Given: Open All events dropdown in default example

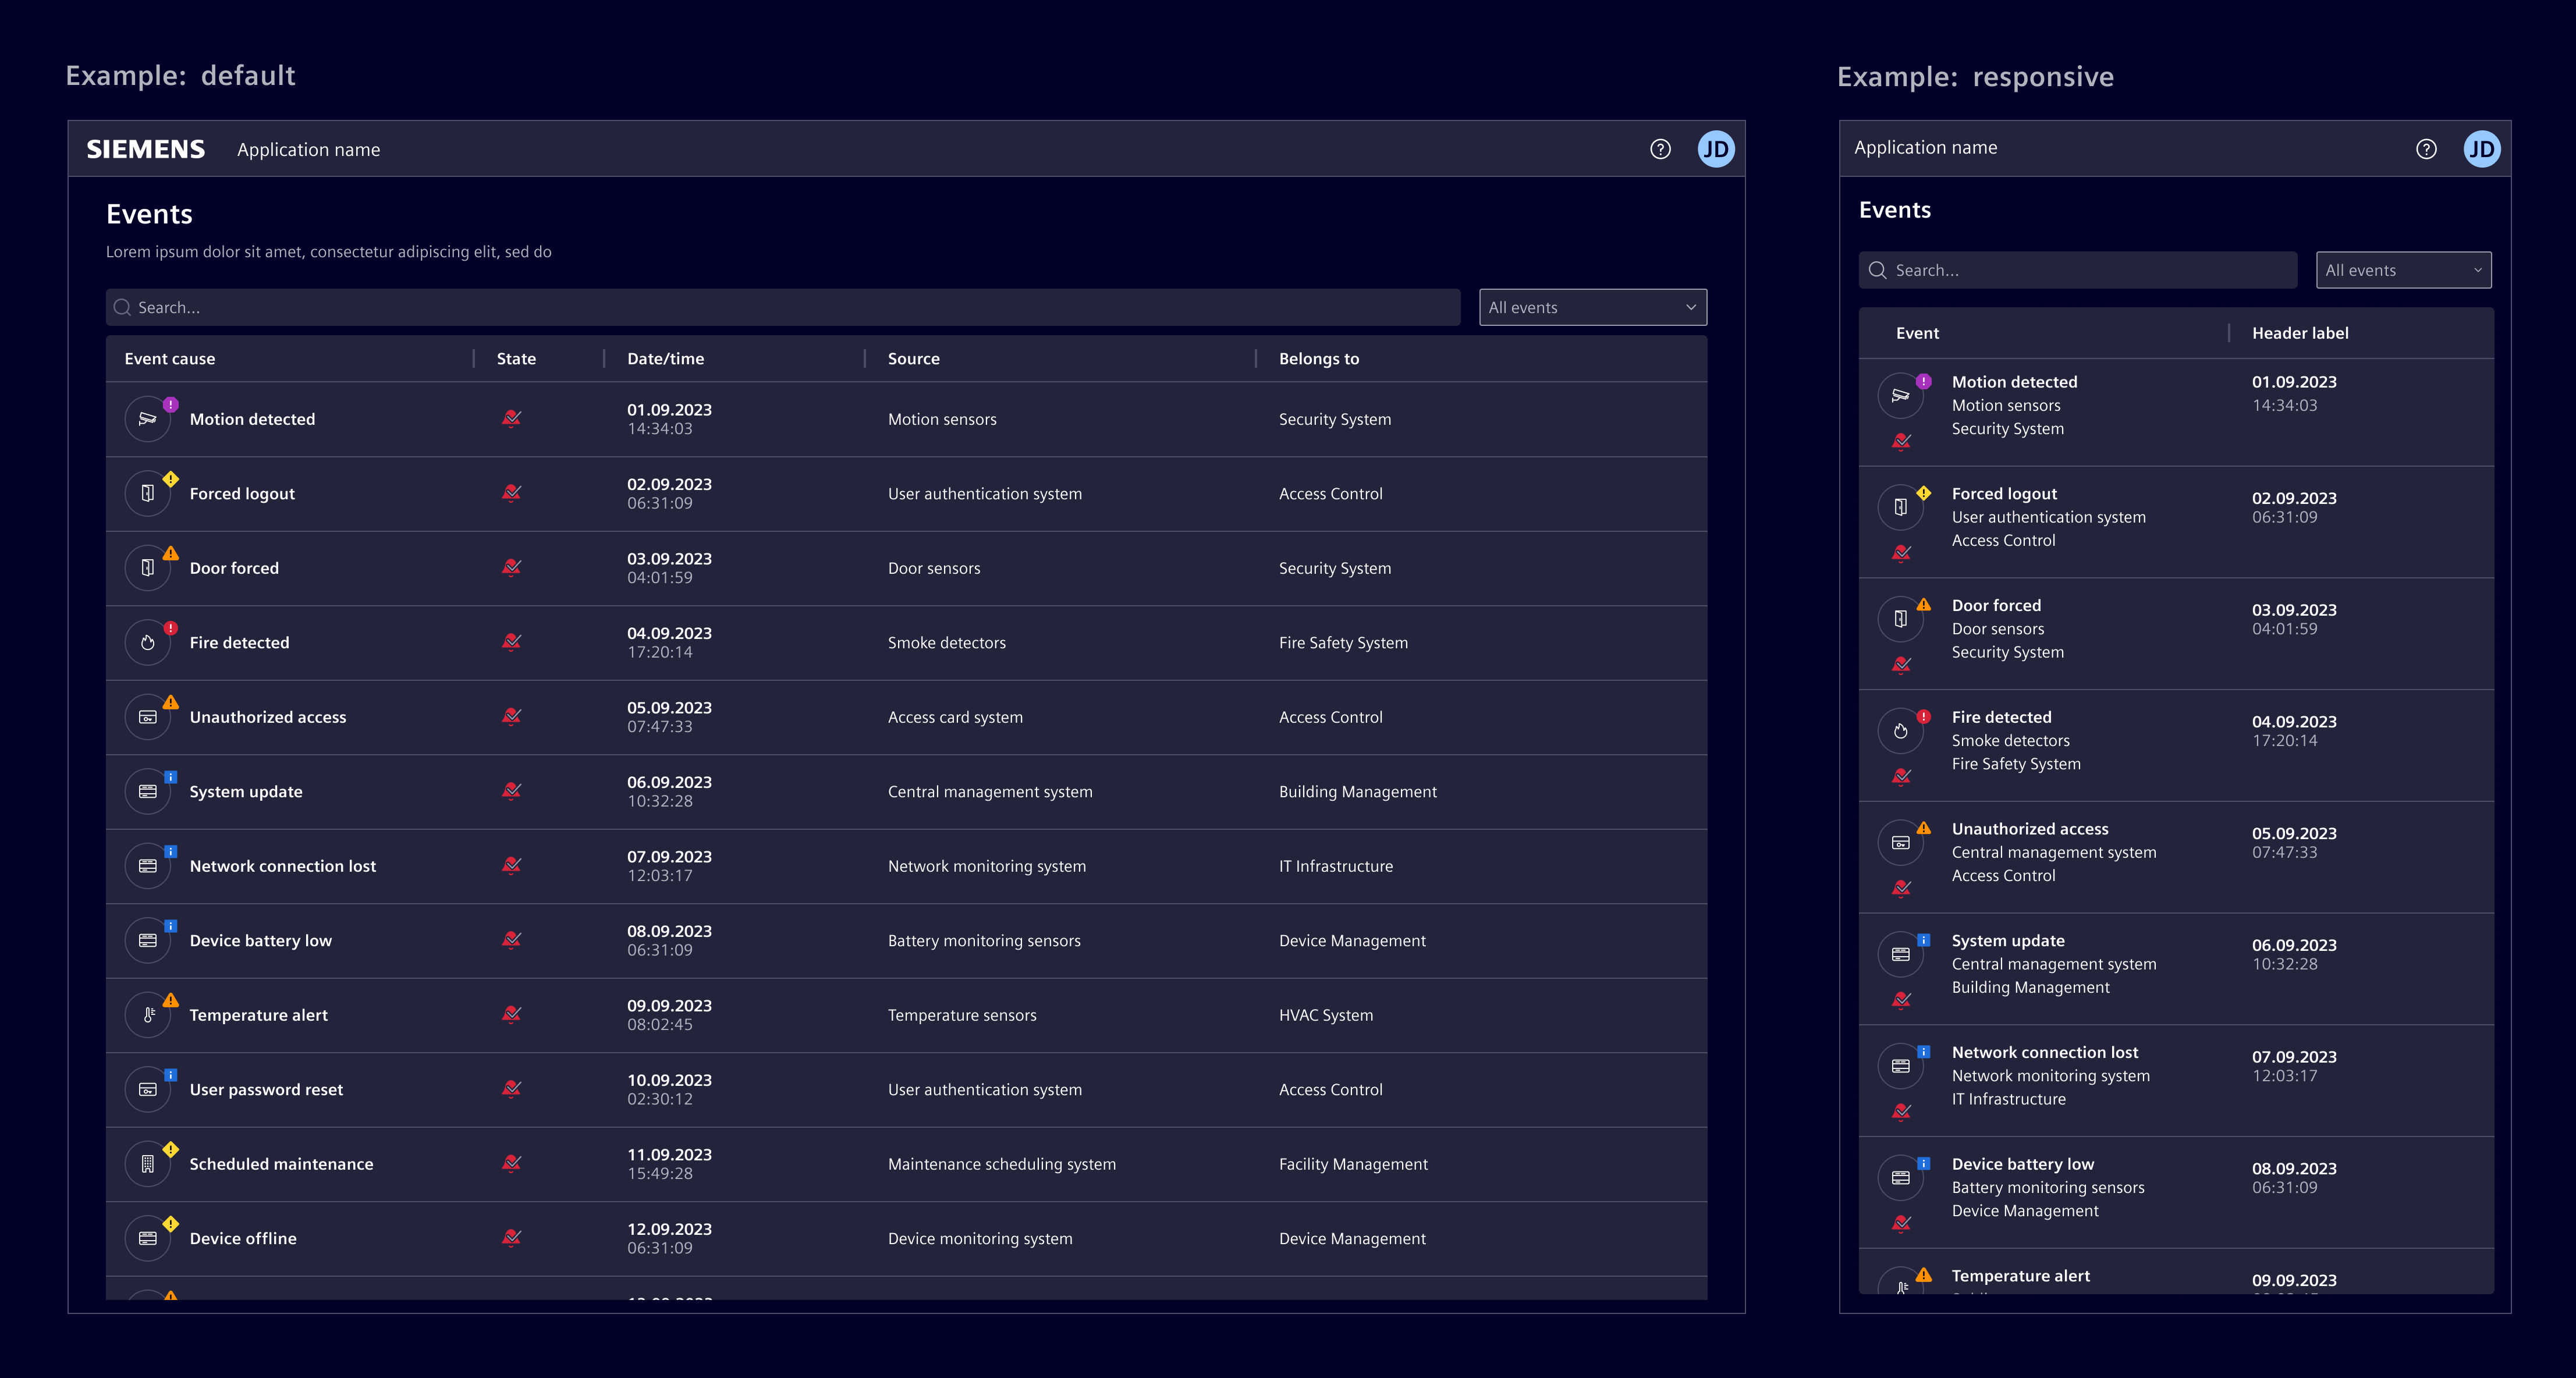Looking at the screenshot, I should [1593, 307].
